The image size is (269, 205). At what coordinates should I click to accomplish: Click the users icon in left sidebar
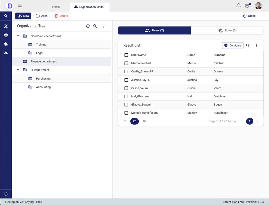point(6,53)
